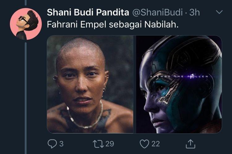Viewport: 232px width, 154px height.
Task: Open the share tweet icon
Action: (x=191, y=144)
